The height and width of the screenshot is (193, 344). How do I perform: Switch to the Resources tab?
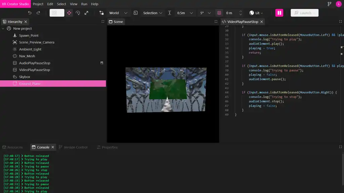[12, 147]
